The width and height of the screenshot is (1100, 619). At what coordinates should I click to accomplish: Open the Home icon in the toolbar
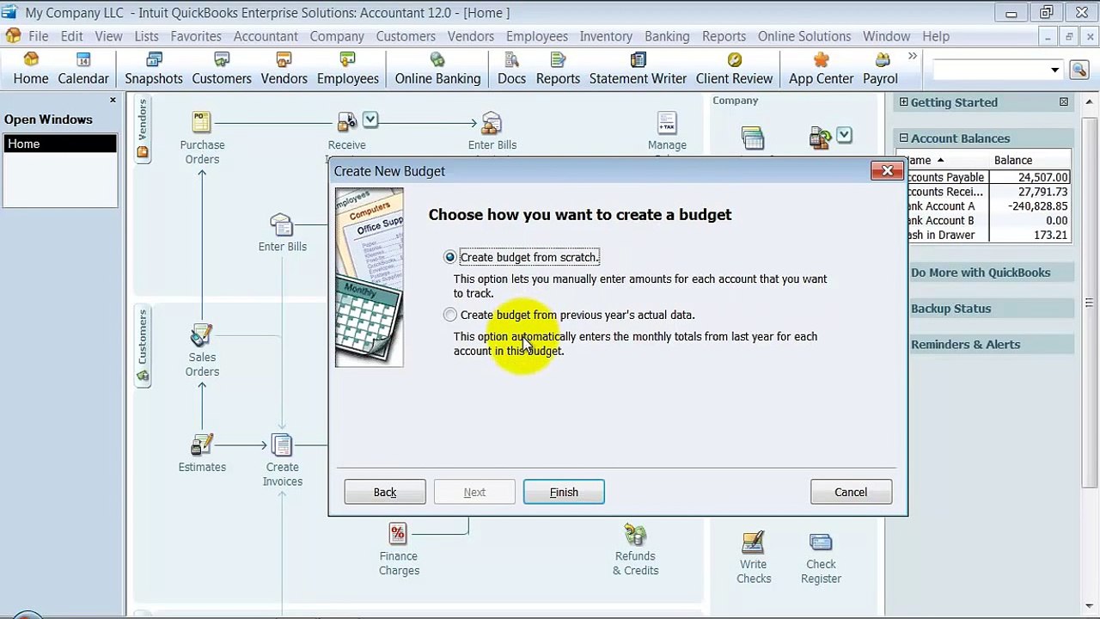(x=31, y=69)
